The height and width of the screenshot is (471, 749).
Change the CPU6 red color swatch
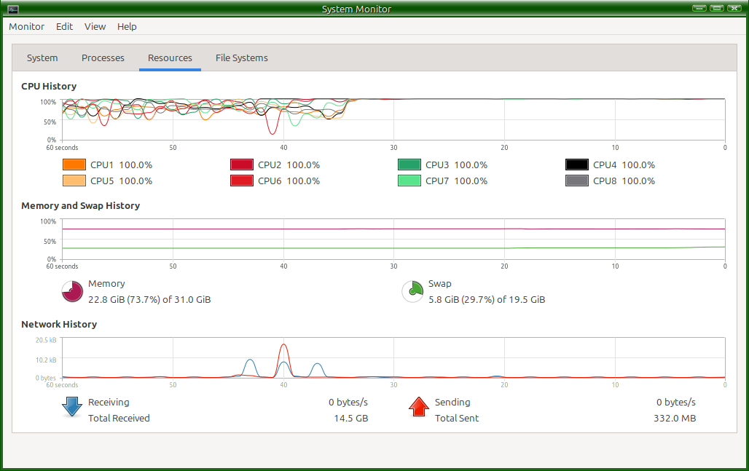(242, 181)
